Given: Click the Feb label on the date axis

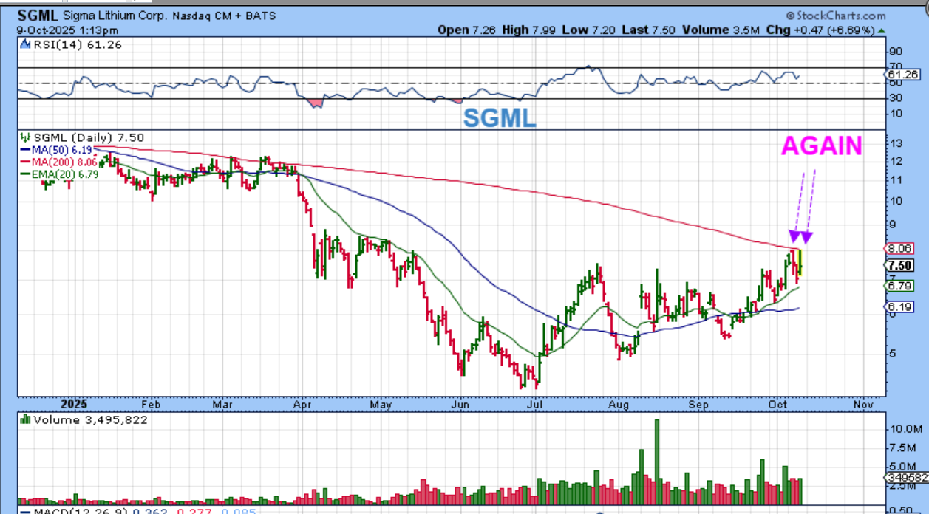Looking at the screenshot, I should pyautogui.click(x=151, y=405).
